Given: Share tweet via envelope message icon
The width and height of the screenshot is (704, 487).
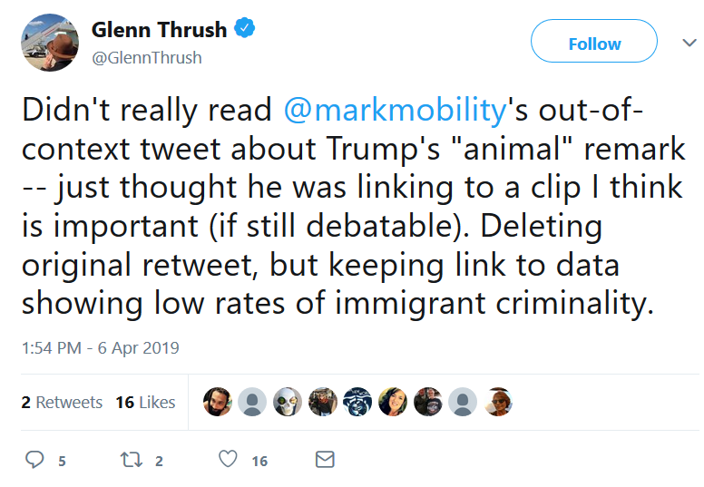Looking at the screenshot, I should coord(325,460).
